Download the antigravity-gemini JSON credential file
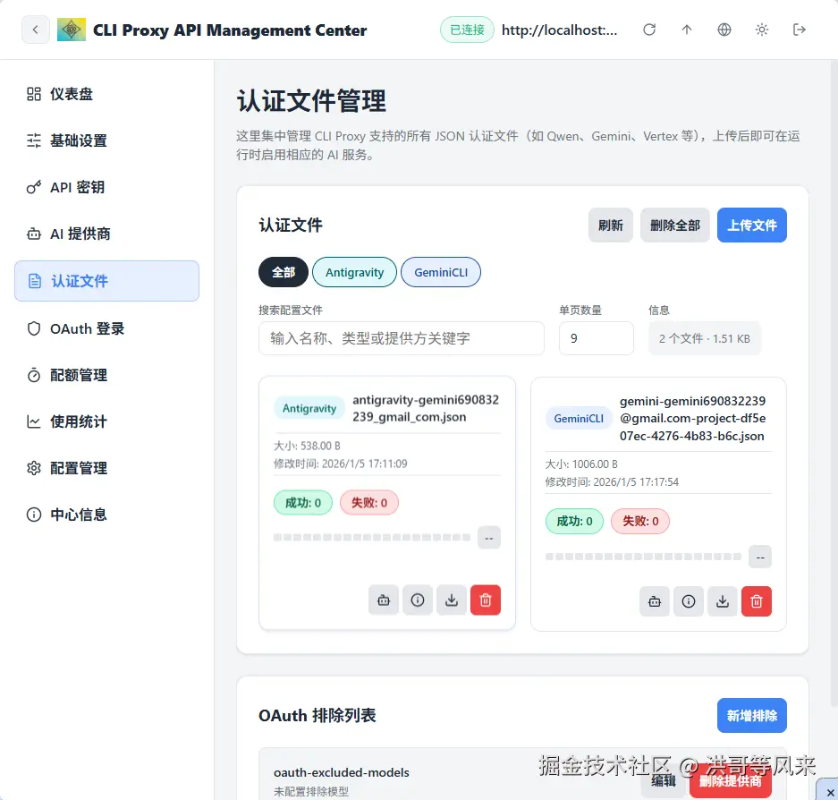The image size is (838, 800). (452, 600)
